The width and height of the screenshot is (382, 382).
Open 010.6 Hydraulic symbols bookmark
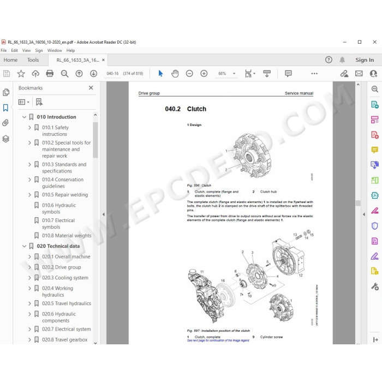pyautogui.click(x=59, y=208)
